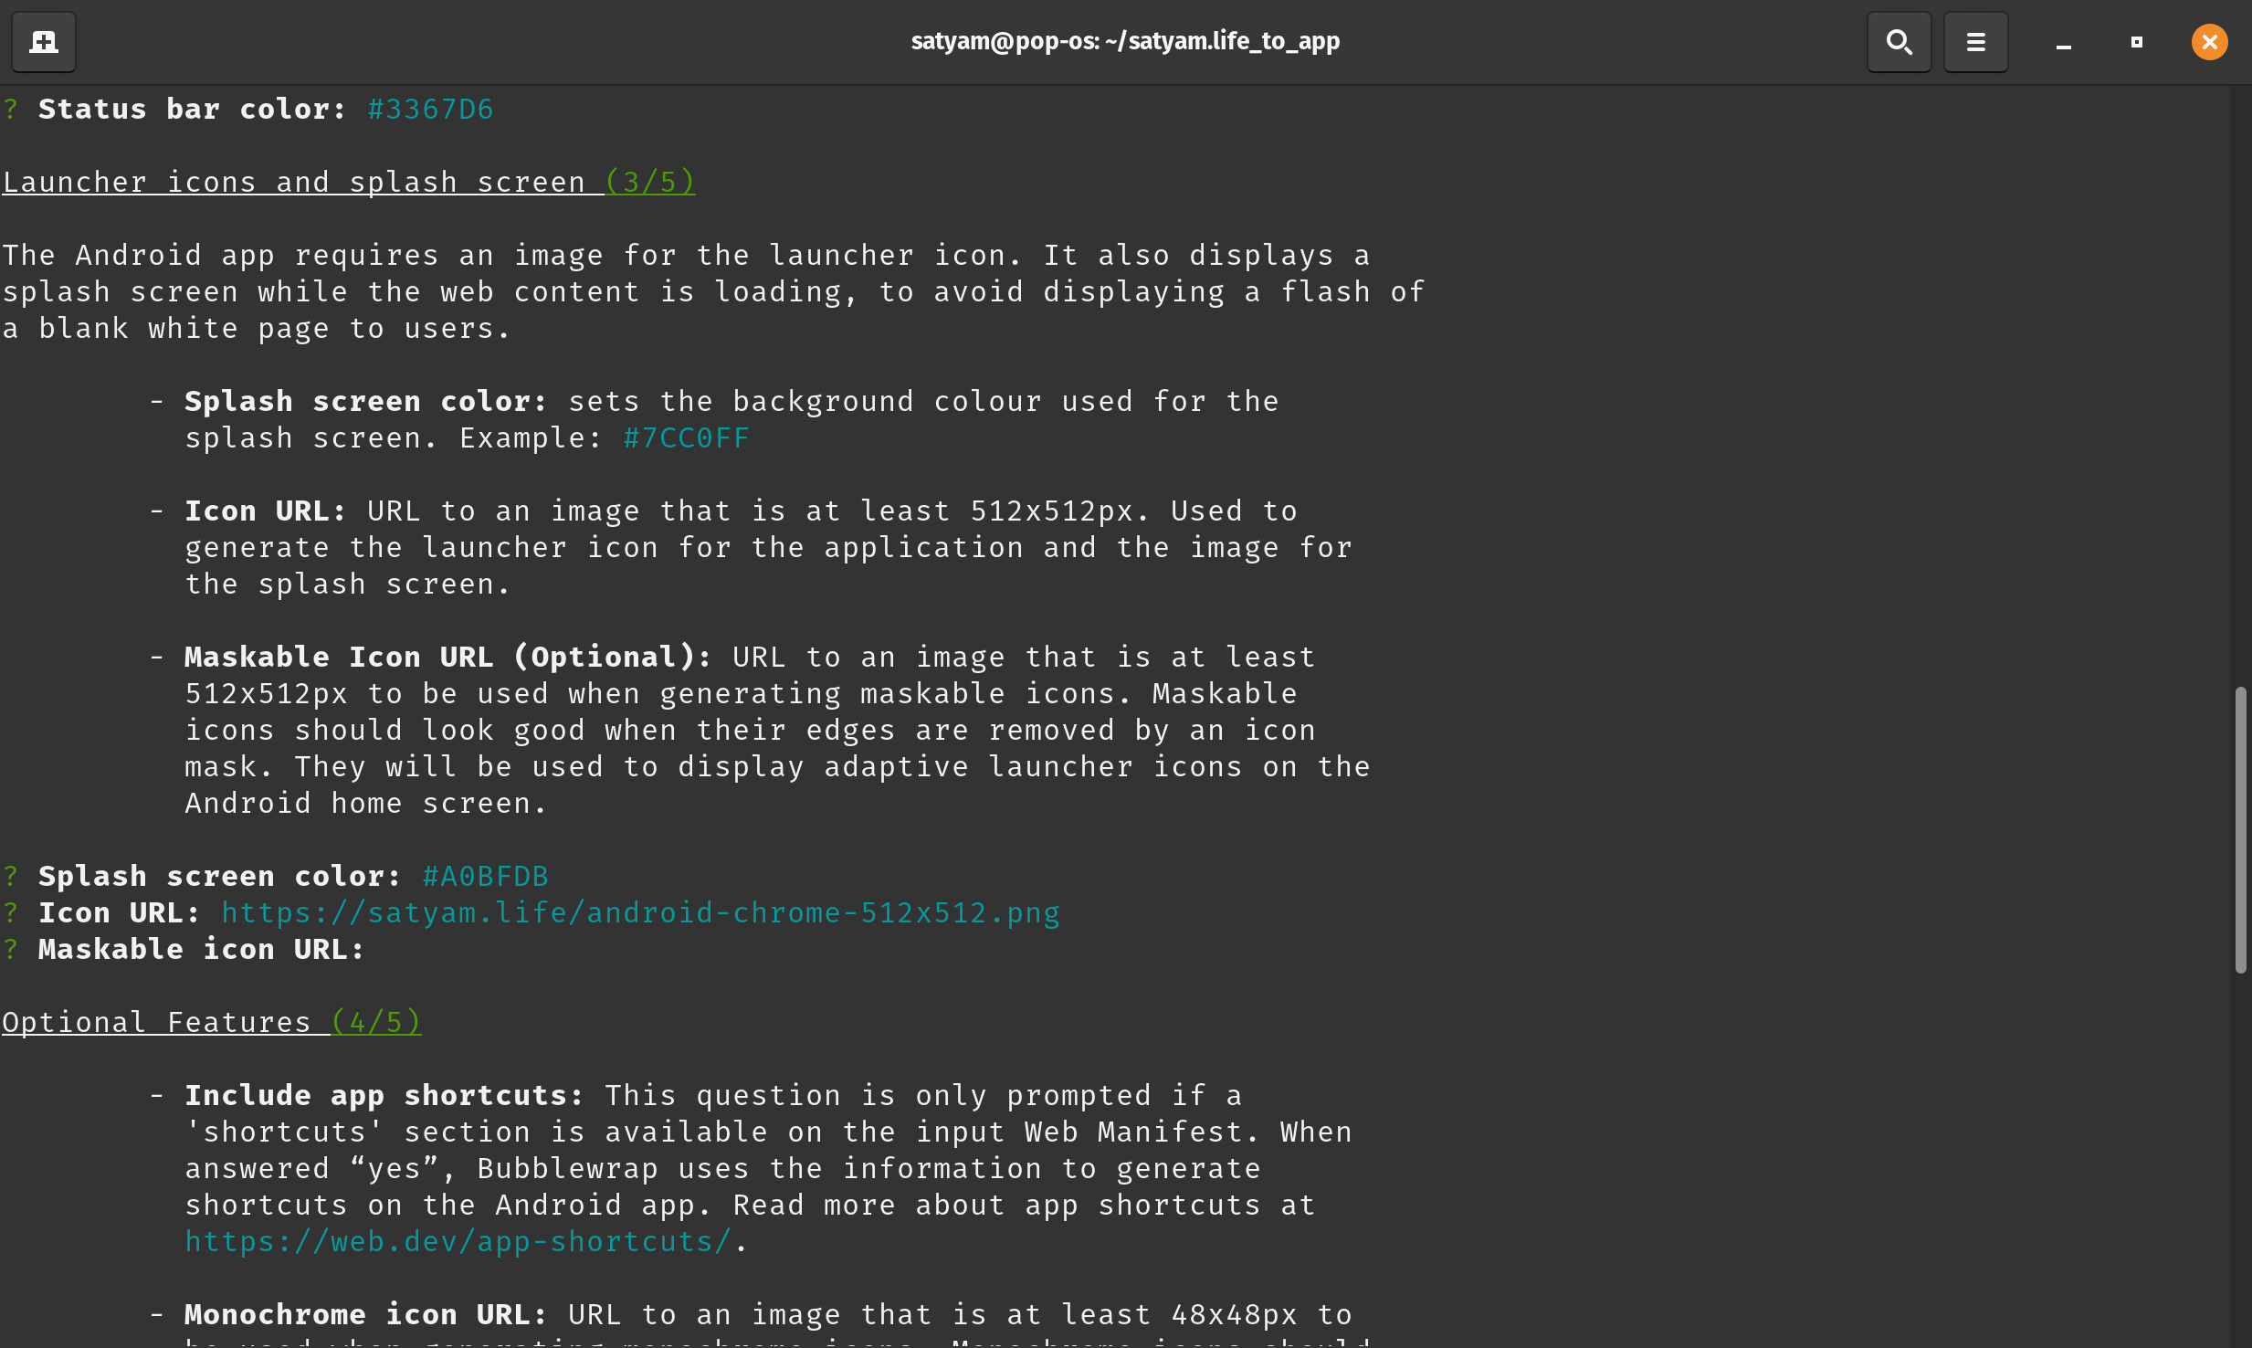Open the terminal search tool
This screenshot has height=1348, width=2252.
click(x=1899, y=42)
